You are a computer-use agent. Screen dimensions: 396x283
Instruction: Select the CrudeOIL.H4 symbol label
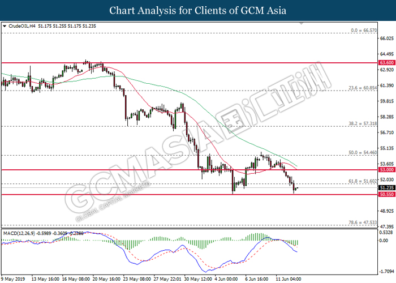[x=22, y=26]
